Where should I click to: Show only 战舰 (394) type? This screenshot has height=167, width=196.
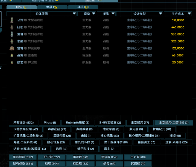coord(52,164)
